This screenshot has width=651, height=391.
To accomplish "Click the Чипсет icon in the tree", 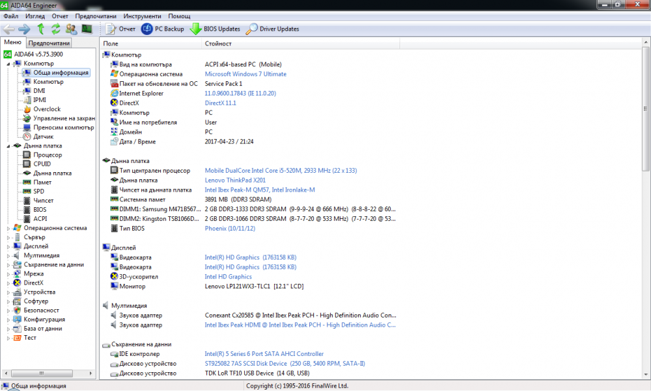I will 27,200.
